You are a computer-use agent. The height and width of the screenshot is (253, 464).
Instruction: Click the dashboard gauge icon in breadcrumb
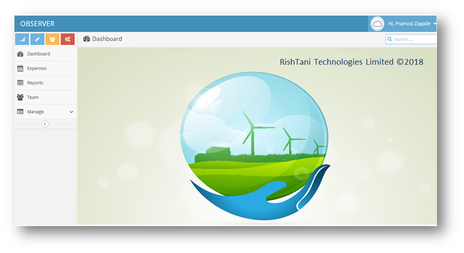pos(87,39)
